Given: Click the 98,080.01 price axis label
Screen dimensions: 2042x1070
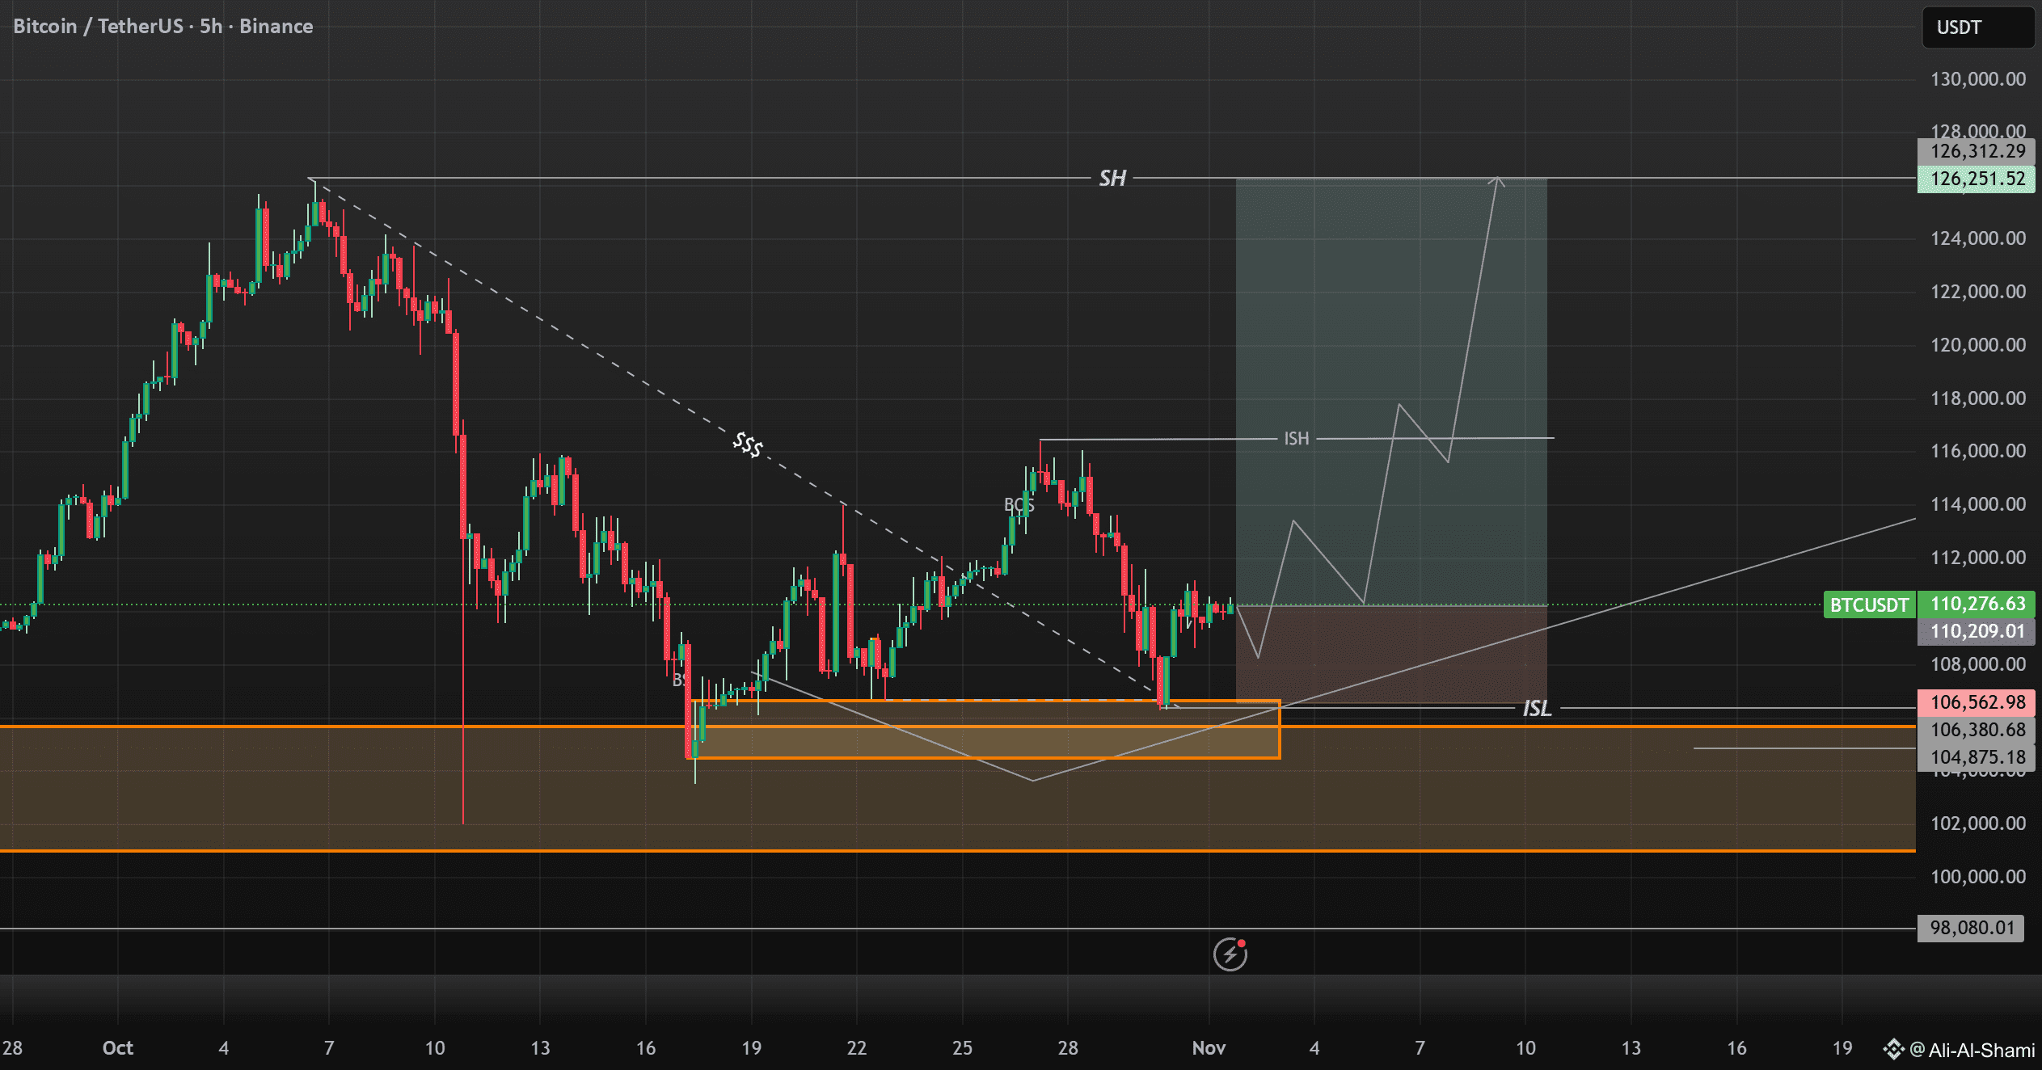Looking at the screenshot, I should point(1971,927).
